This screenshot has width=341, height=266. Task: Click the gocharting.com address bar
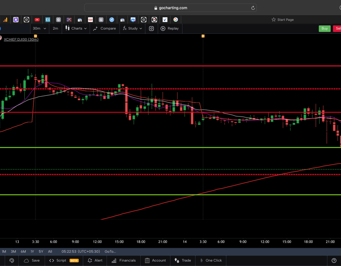pos(170,8)
